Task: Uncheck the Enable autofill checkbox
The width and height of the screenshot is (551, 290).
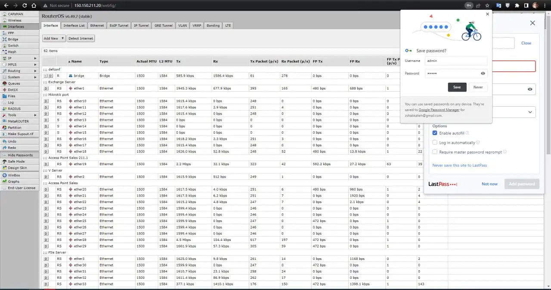Action: point(434,133)
